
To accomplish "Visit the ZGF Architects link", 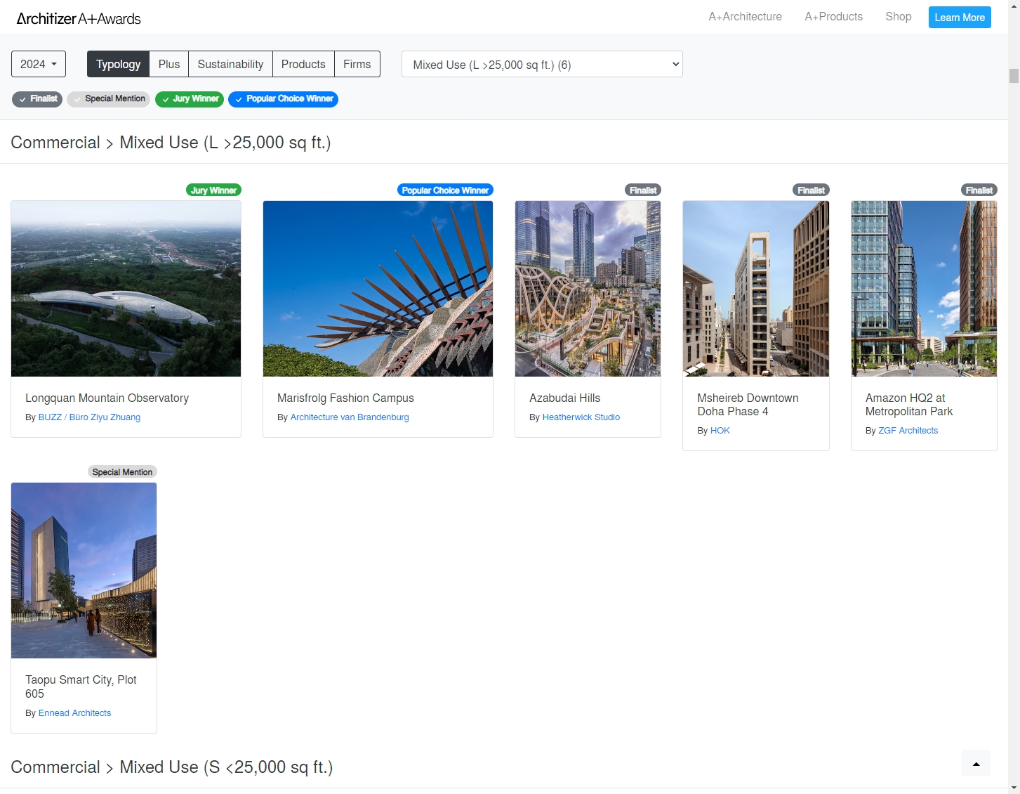I will pyautogui.click(x=908, y=431).
